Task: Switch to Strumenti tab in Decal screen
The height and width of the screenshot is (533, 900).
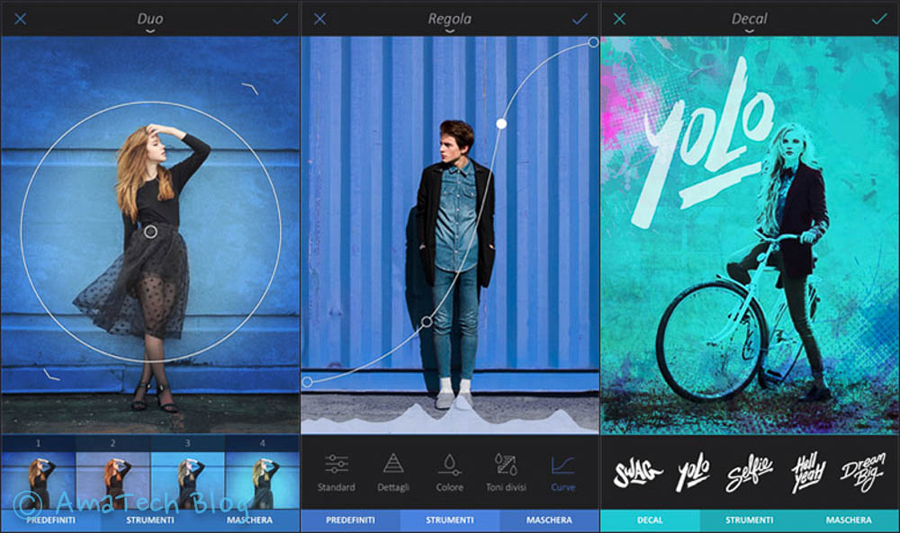Action: [749, 520]
